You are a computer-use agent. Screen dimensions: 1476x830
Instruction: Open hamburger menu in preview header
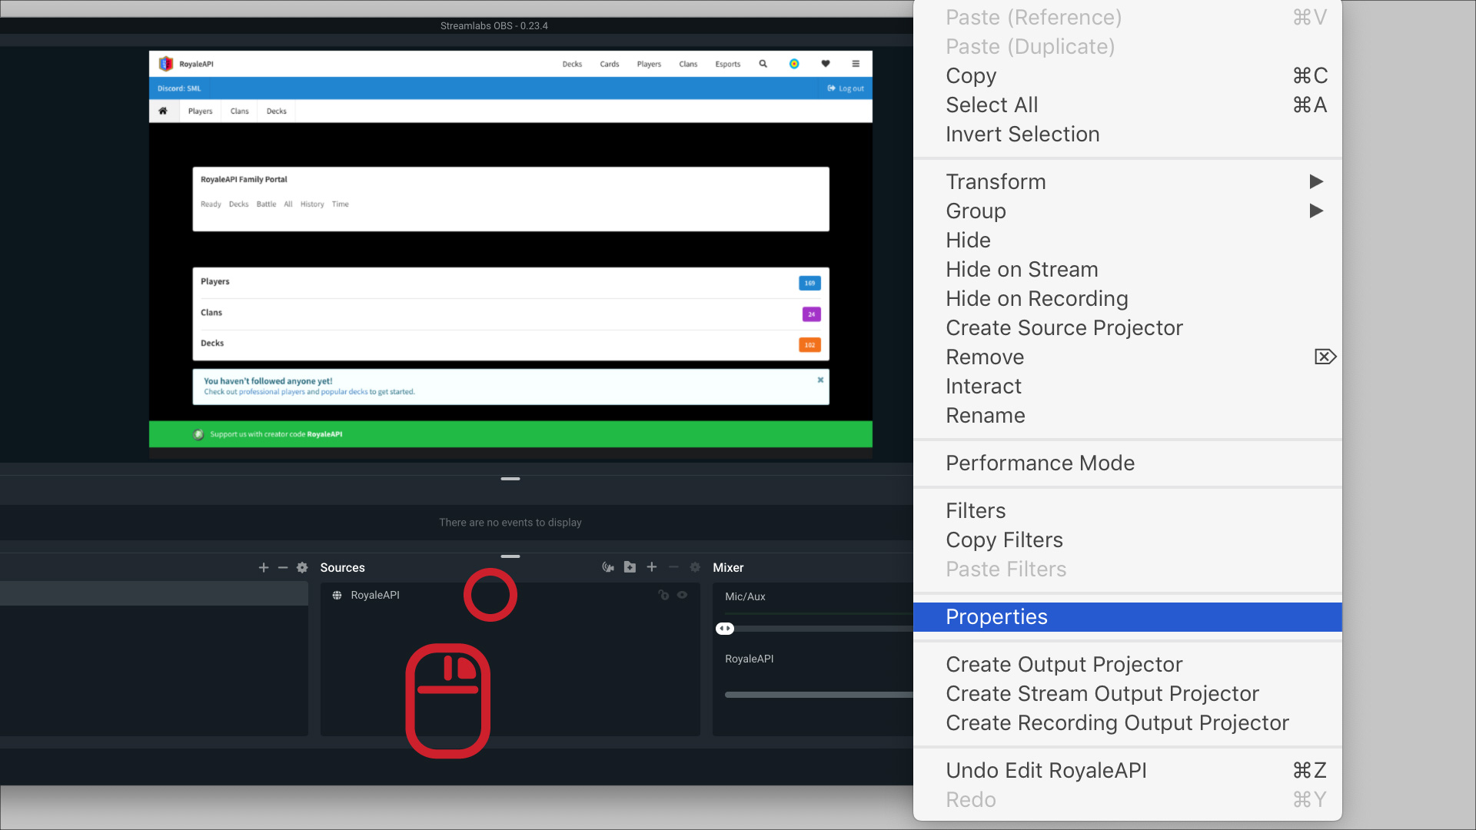point(856,64)
